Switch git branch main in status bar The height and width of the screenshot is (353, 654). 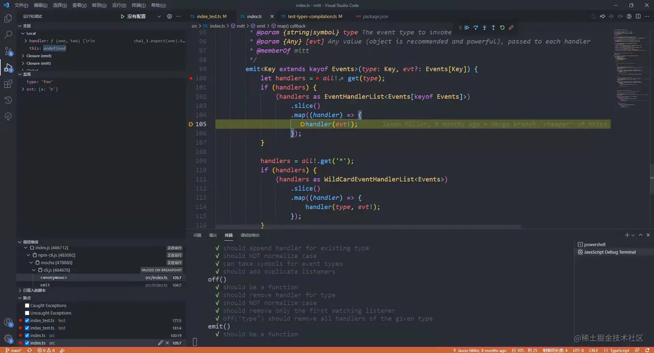(x=13, y=350)
